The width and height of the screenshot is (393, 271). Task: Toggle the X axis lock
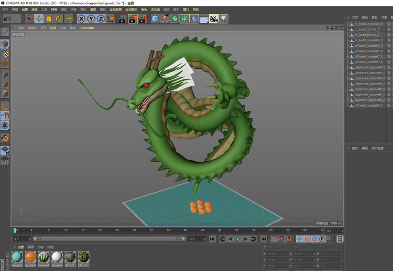81,19
